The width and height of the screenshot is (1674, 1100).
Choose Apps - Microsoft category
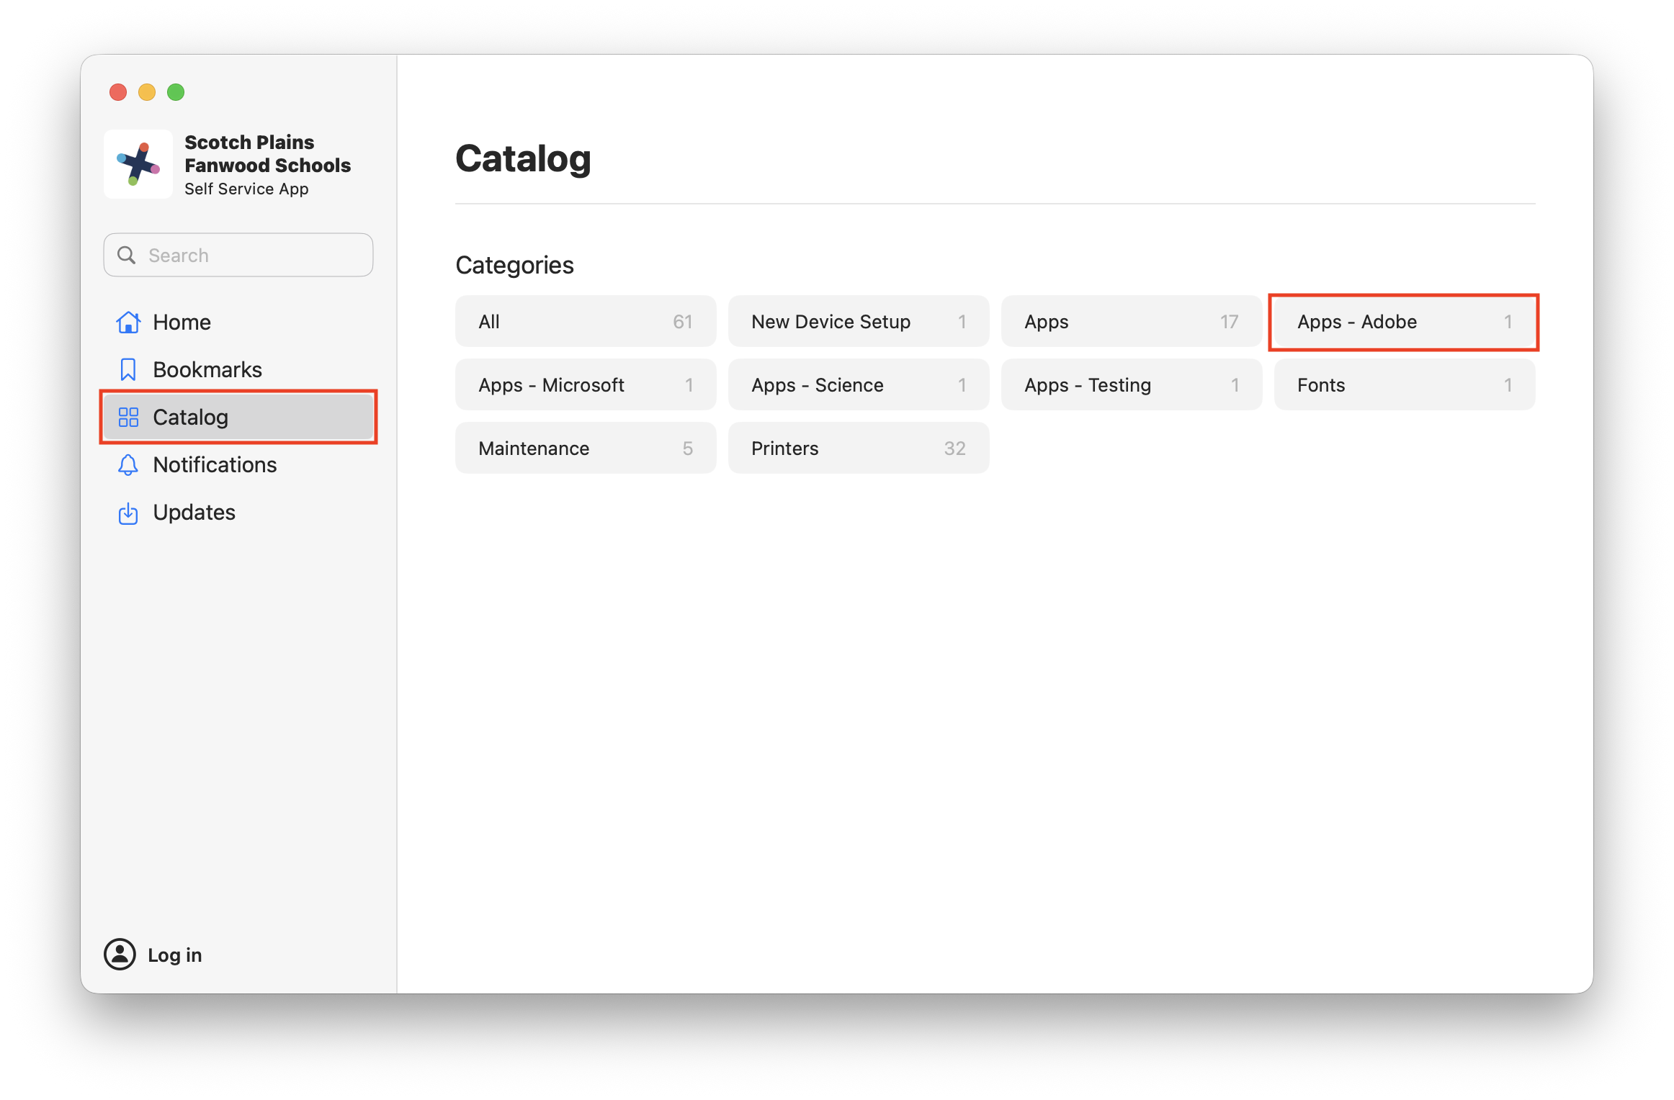click(x=585, y=385)
